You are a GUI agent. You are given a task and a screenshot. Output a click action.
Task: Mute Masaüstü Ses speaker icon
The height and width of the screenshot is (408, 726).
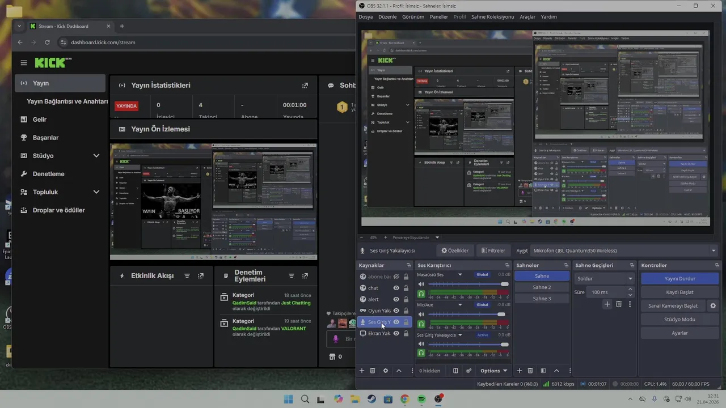coord(421,284)
